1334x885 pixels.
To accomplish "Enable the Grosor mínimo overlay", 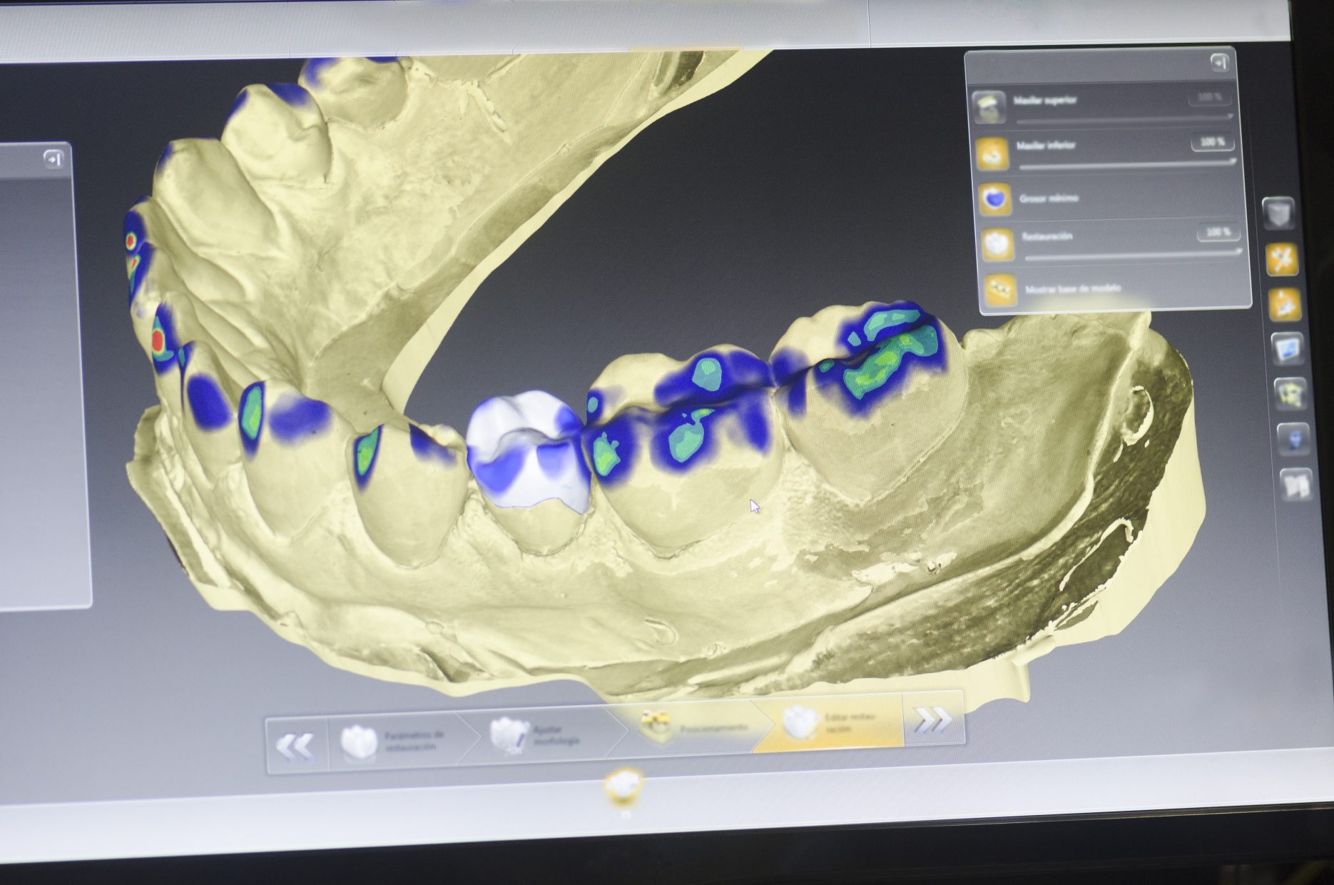I will 996,199.
